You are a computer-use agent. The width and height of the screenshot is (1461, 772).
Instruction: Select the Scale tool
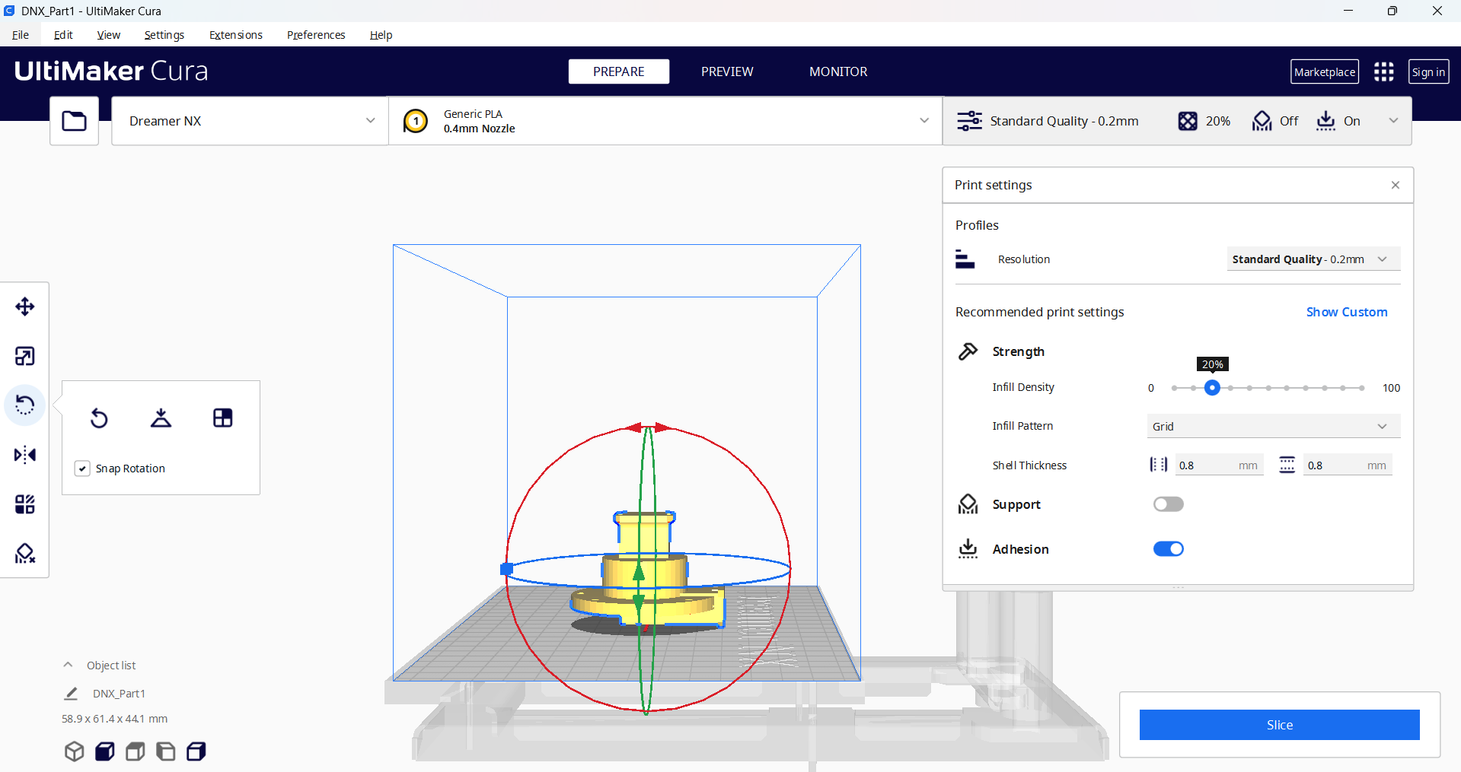[x=25, y=356]
